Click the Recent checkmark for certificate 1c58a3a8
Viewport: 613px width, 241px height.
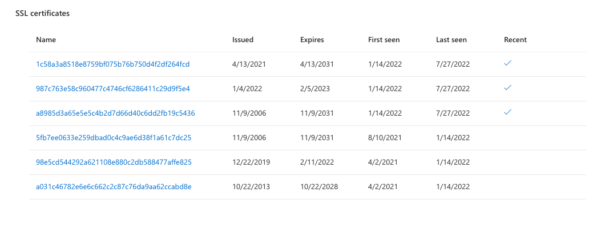pos(507,64)
